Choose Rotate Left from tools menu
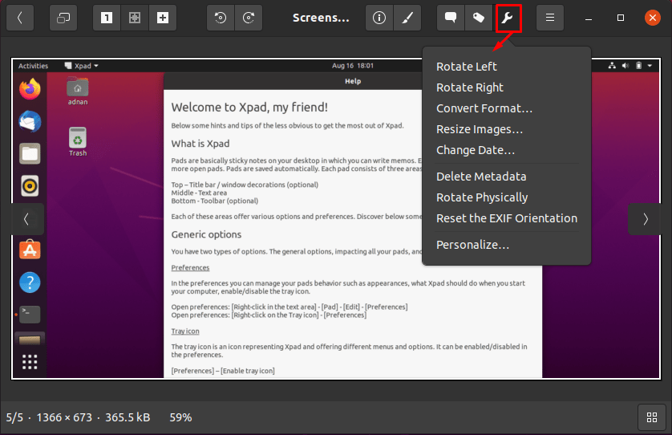Viewport: 672px width, 435px height. (x=466, y=67)
